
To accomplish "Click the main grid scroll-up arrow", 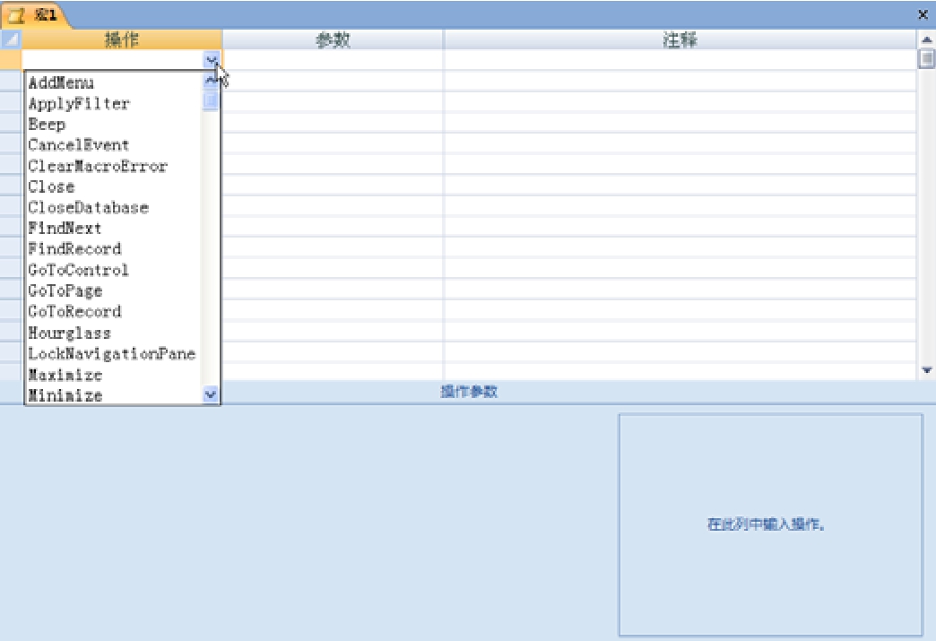I will pos(926,40).
